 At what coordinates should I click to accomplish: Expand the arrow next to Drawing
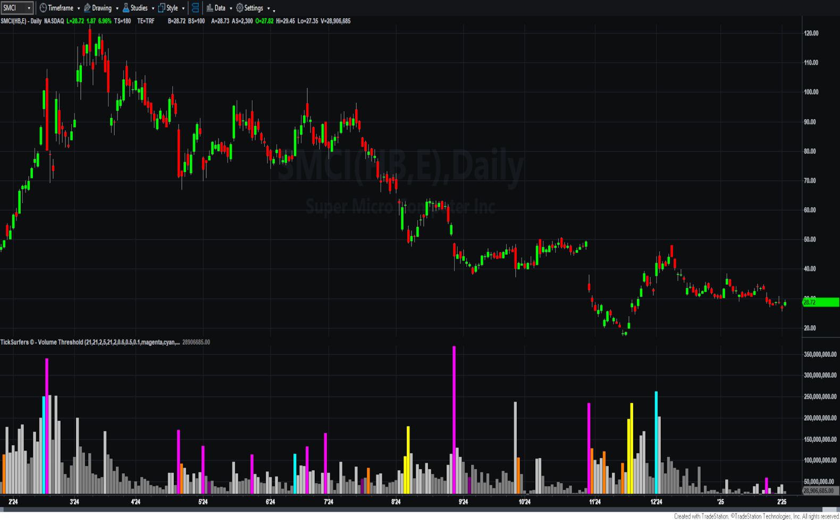tap(117, 8)
